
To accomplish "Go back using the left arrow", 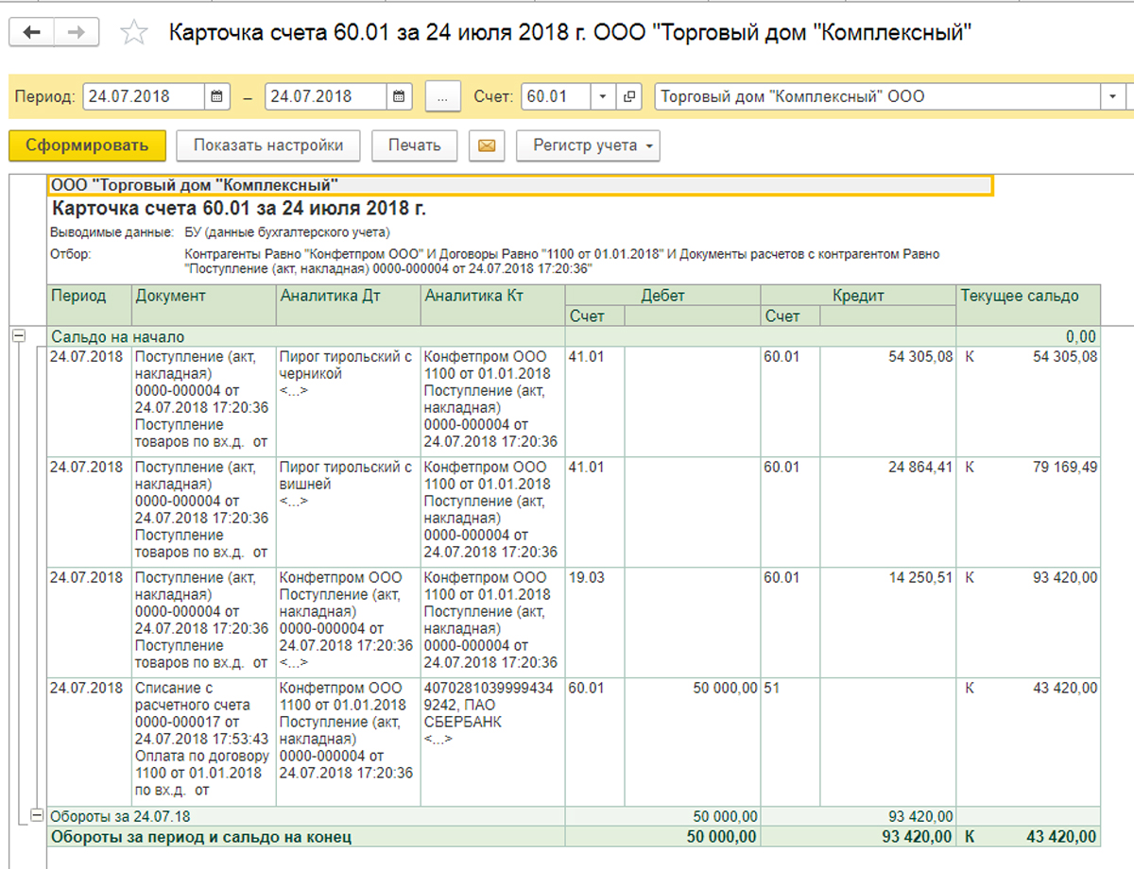I will pos(32,33).
